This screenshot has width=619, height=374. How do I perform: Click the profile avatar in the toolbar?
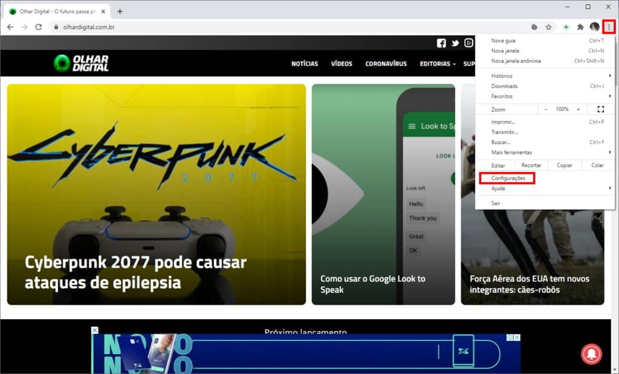[x=595, y=27]
